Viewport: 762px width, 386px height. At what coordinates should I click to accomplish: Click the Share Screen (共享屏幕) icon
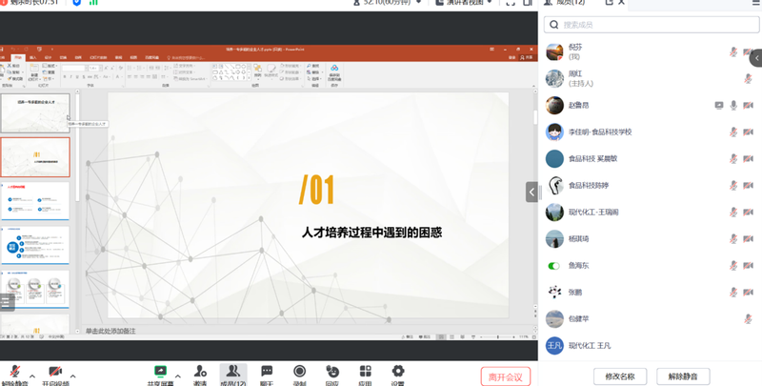point(161,373)
